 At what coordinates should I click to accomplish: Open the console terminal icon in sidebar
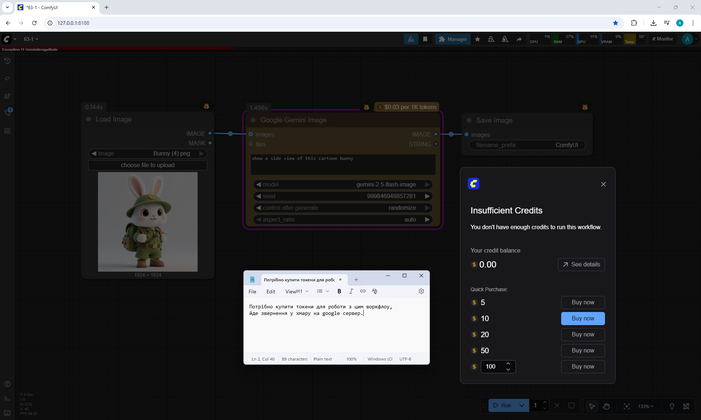(7, 398)
